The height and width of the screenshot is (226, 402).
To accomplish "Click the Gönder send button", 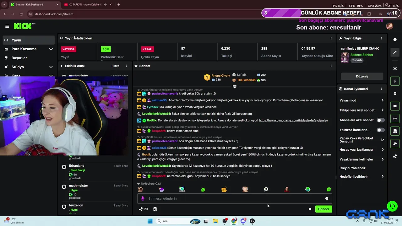I will click(x=323, y=209).
